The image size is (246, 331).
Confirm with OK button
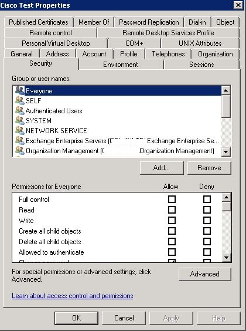[x=76, y=318]
